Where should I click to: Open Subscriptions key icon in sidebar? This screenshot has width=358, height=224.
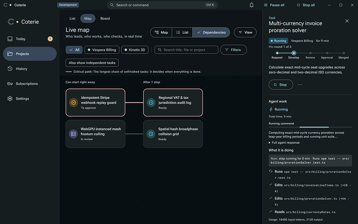pos(10,84)
